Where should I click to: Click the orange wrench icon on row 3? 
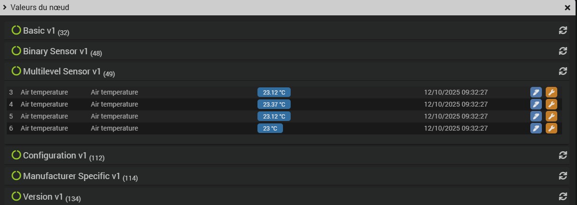pyautogui.click(x=551, y=92)
